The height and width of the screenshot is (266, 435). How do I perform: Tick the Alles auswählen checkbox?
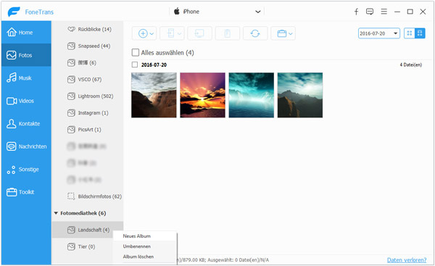click(136, 52)
